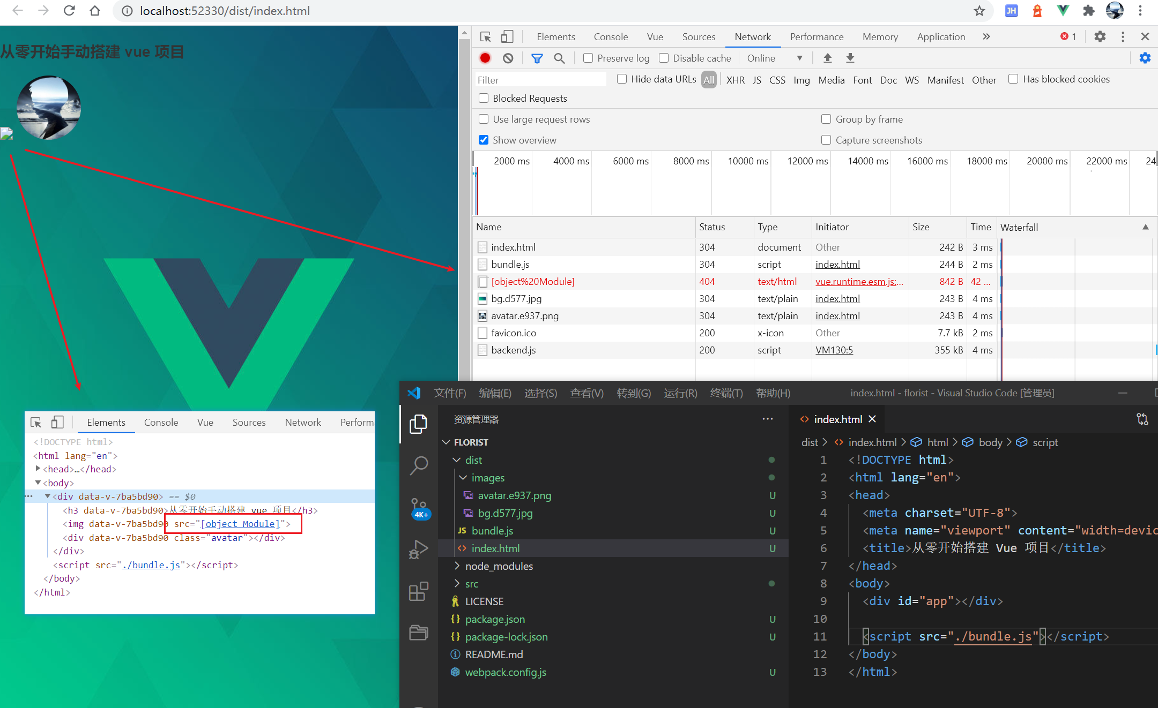
Task: Collapse the dist folder in explorer
Action: [473, 460]
